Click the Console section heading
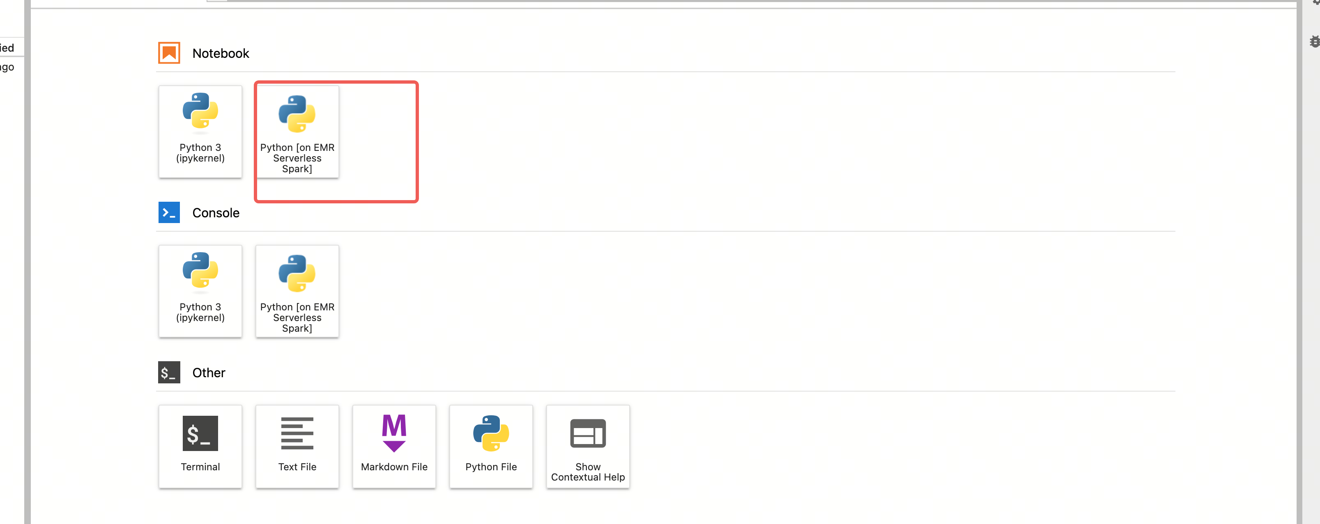Screen dimensions: 1320x524 coord(216,213)
